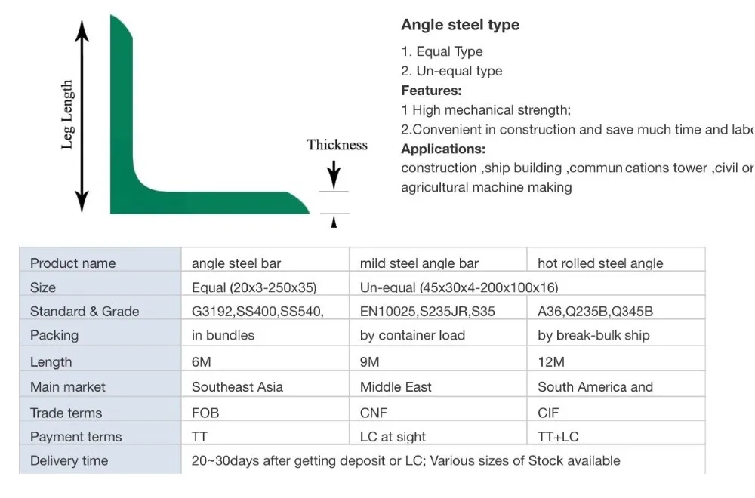755x498 pixels.
Task: Select the Angle steel type heading
Action: (x=460, y=25)
